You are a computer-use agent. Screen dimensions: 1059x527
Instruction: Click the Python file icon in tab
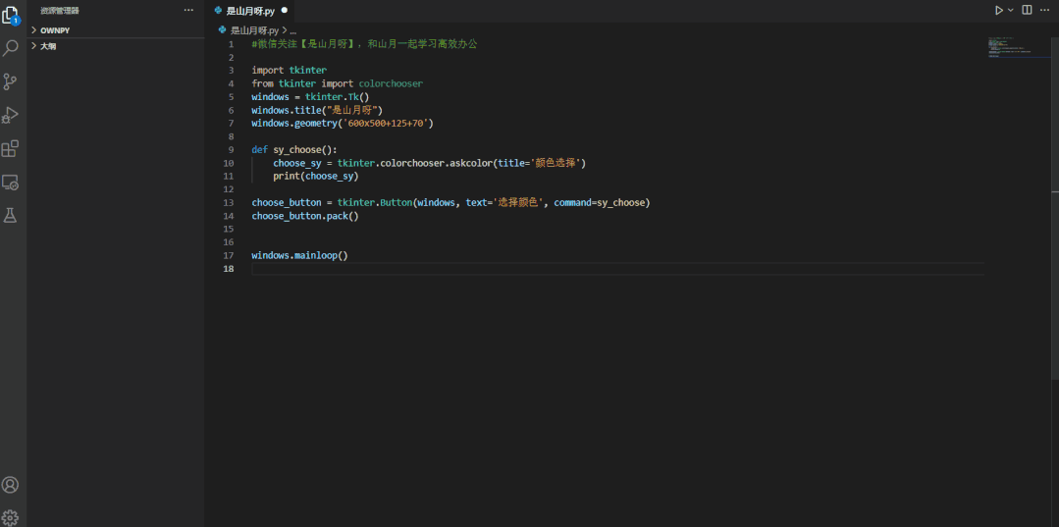click(x=218, y=11)
